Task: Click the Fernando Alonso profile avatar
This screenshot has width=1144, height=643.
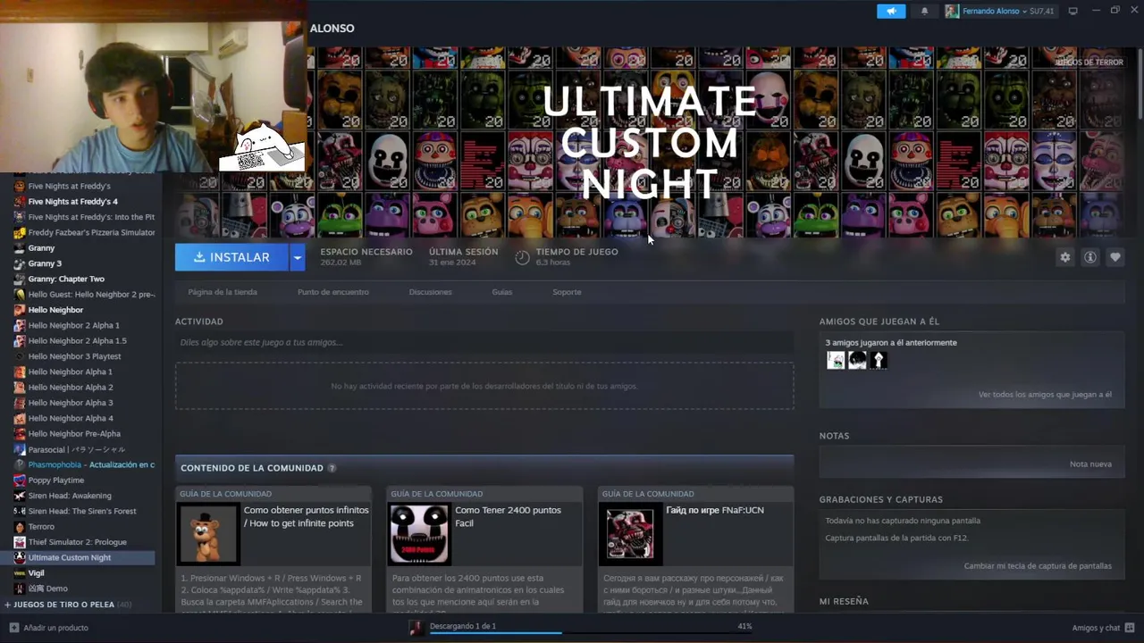Action: (x=952, y=11)
